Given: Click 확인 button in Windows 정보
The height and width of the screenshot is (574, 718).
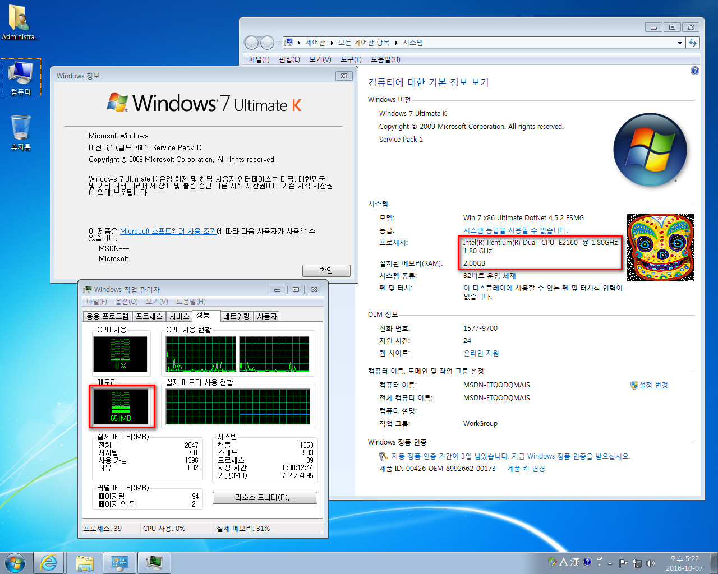Looking at the screenshot, I should pos(326,270).
